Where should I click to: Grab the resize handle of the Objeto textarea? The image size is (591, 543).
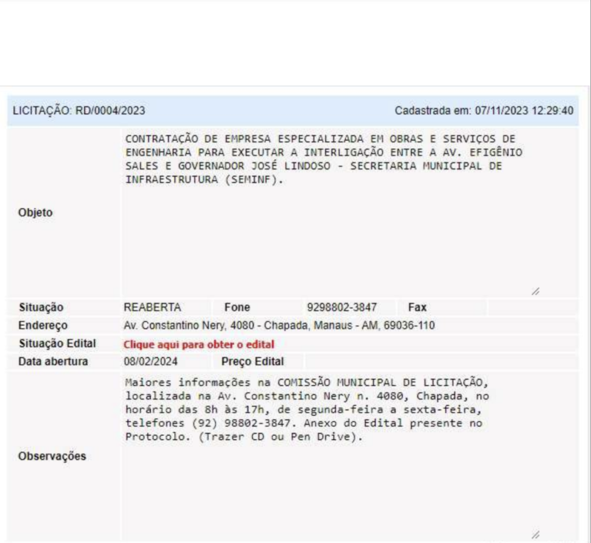click(x=536, y=292)
